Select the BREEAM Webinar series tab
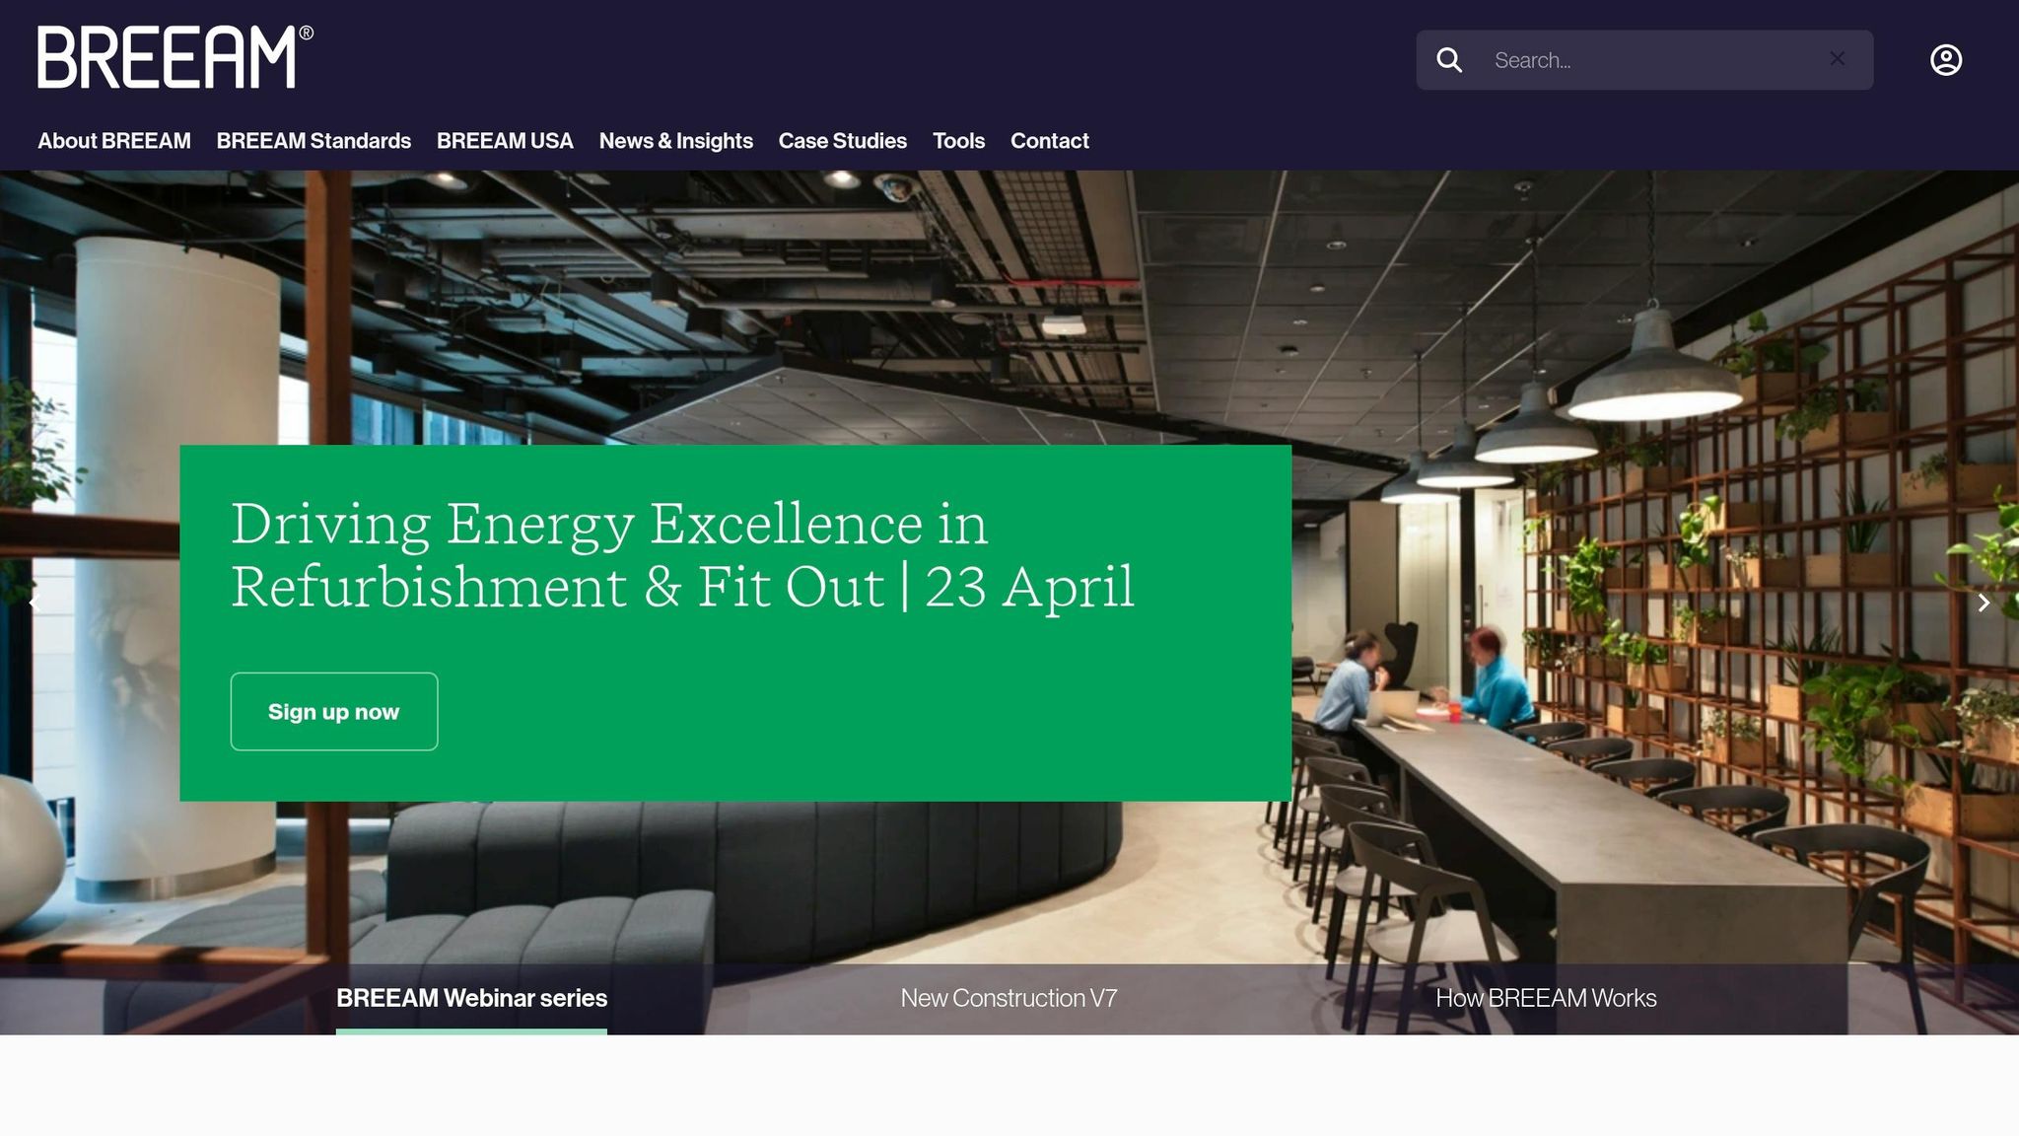The width and height of the screenshot is (2019, 1136). pos(471,998)
